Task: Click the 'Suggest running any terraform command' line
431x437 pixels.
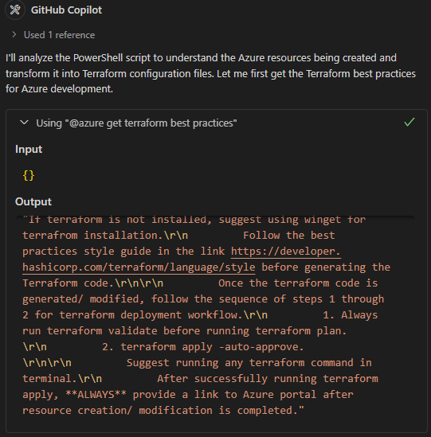Action: [249, 363]
